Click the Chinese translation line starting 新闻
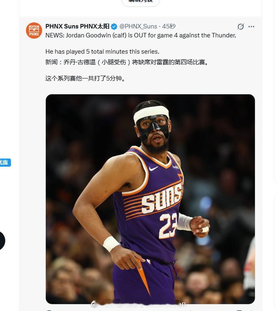Screen dimensions: 278x311 [x=127, y=62]
